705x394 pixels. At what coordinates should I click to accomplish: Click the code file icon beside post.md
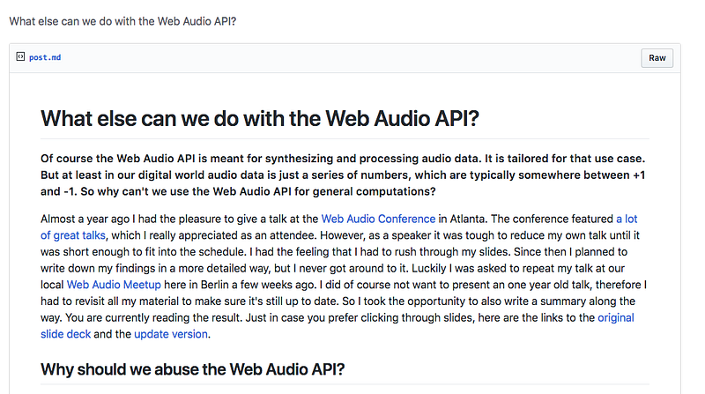20,57
